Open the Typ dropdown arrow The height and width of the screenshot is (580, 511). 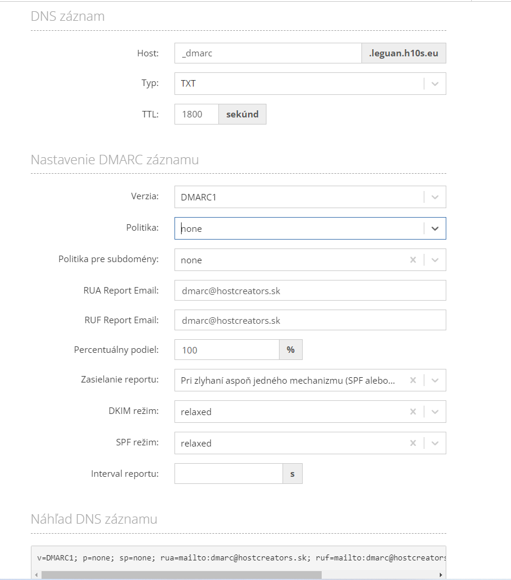(x=435, y=84)
